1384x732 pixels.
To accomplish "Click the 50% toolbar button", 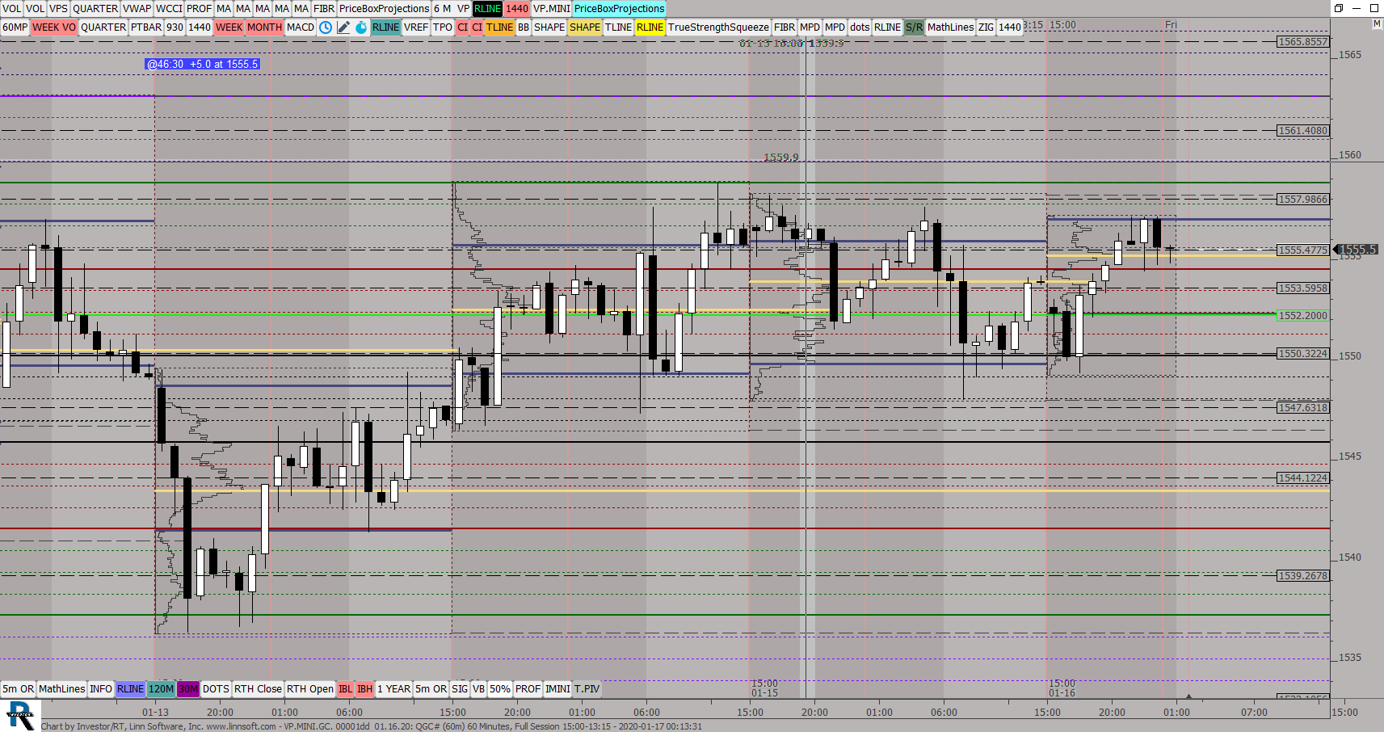I will [500, 689].
